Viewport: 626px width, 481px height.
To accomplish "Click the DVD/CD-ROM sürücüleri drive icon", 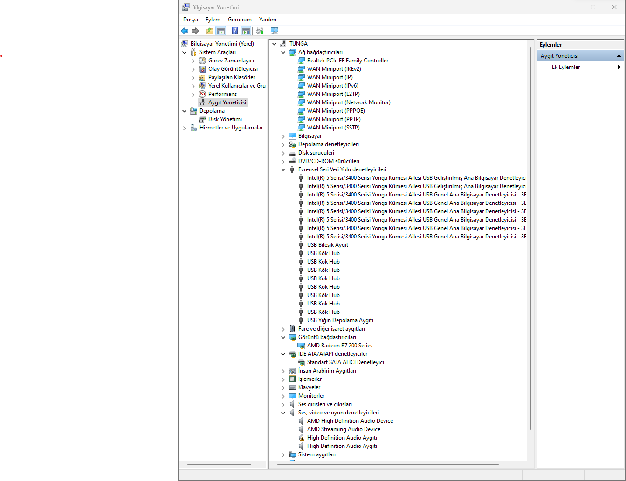I will (x=292, y=161).
